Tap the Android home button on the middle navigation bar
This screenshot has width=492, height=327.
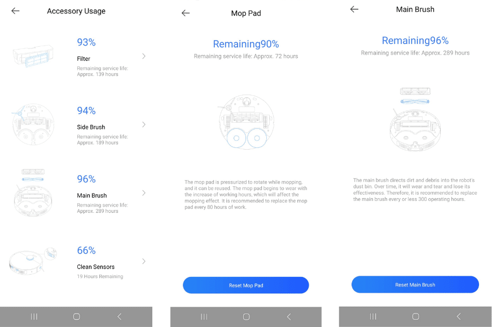tap(245, 316)
